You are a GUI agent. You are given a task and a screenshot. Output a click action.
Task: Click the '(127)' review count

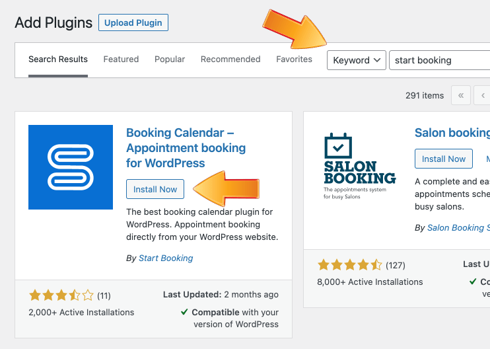(x=396, y=266)
